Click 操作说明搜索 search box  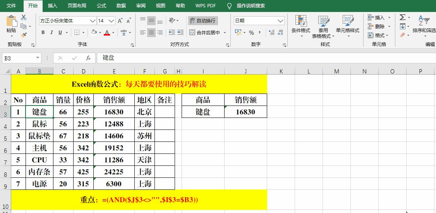coord(251,5)
